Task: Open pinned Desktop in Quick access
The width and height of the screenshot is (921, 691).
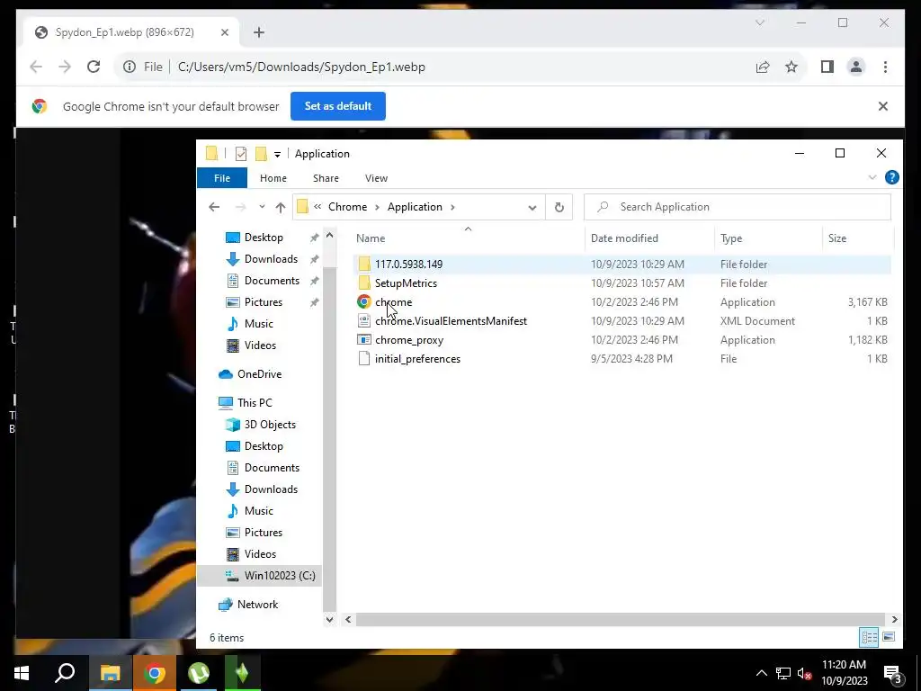Action: 264,238
